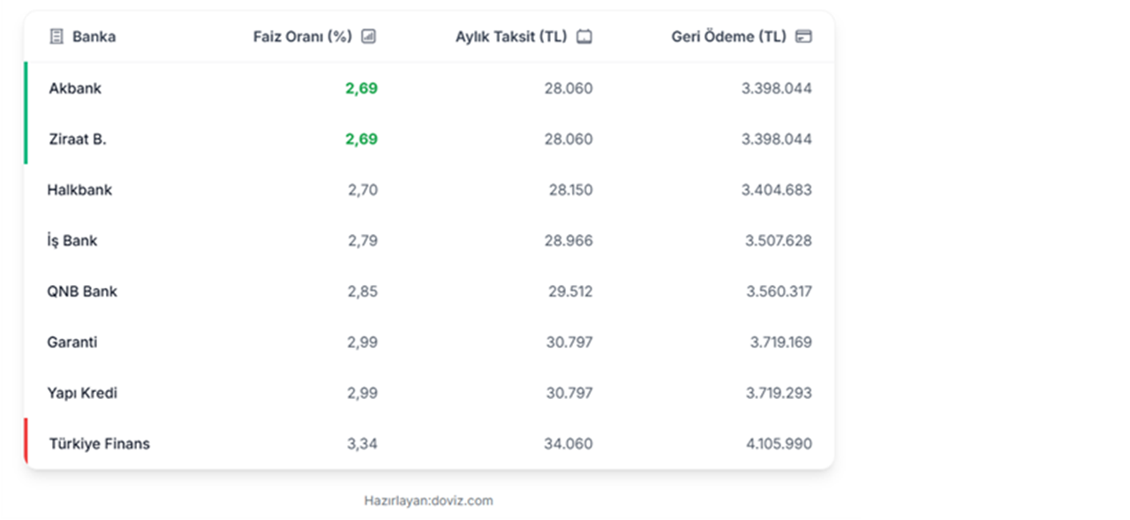The height and width of the screenshot is (520, 1130).
Task: Click the Faiz Oranı (%) header text
Action: (x=302, y=37)
